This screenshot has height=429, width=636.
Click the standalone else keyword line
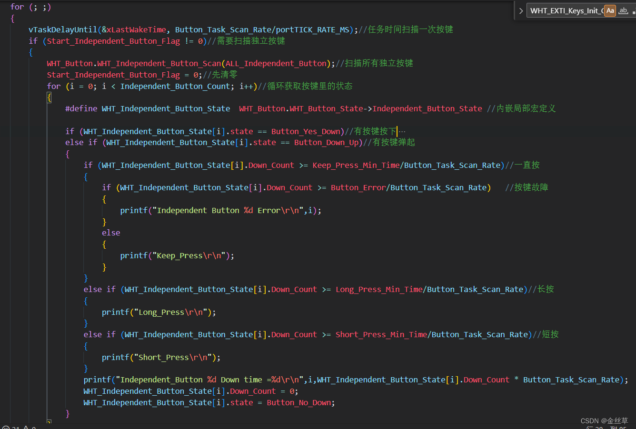tap(111, 233)
